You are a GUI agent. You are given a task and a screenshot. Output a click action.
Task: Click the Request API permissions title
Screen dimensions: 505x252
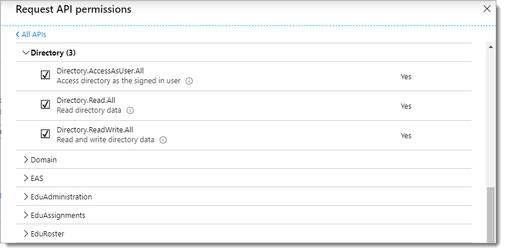73,9
